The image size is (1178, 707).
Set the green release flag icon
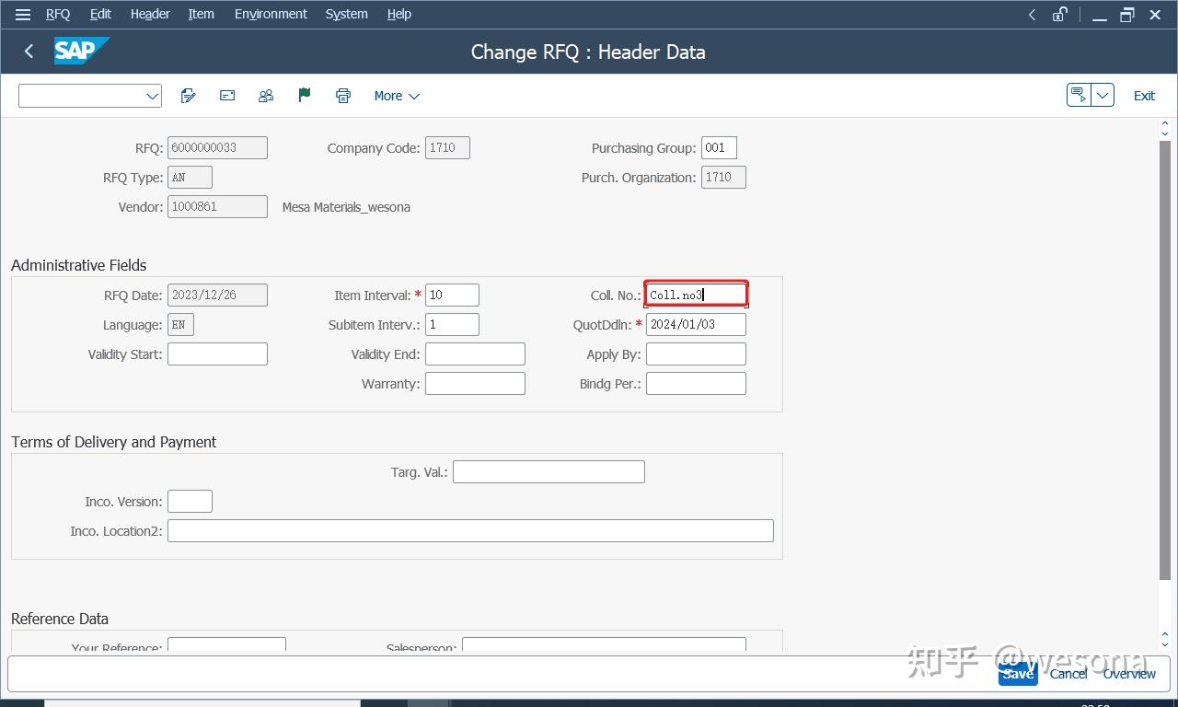(x=305, y=95)
